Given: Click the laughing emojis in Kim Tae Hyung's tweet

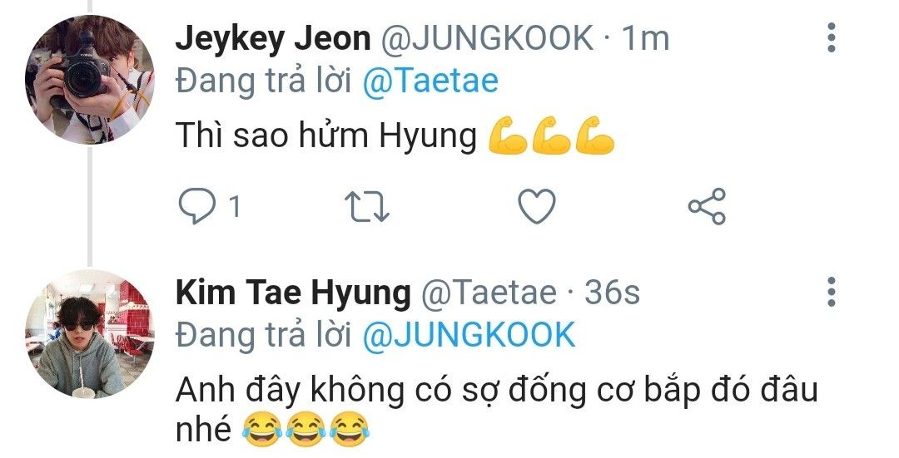Looking at the screenshot, I should (305, 430).
